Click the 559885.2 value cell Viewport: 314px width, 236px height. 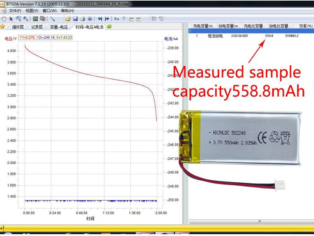pos(292,36)
